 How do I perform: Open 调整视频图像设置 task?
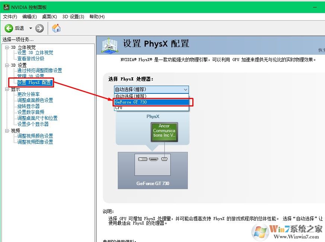pos(35,142)
